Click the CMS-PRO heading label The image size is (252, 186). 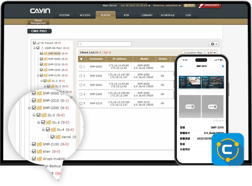[x=40, y=31]
